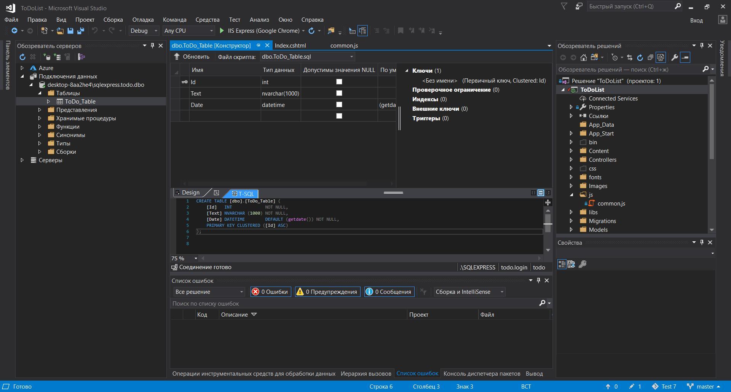Toggle Allow NULL checkbox for Id column
Viewport: 731px width, 392px height.
(x=339, y=82)
